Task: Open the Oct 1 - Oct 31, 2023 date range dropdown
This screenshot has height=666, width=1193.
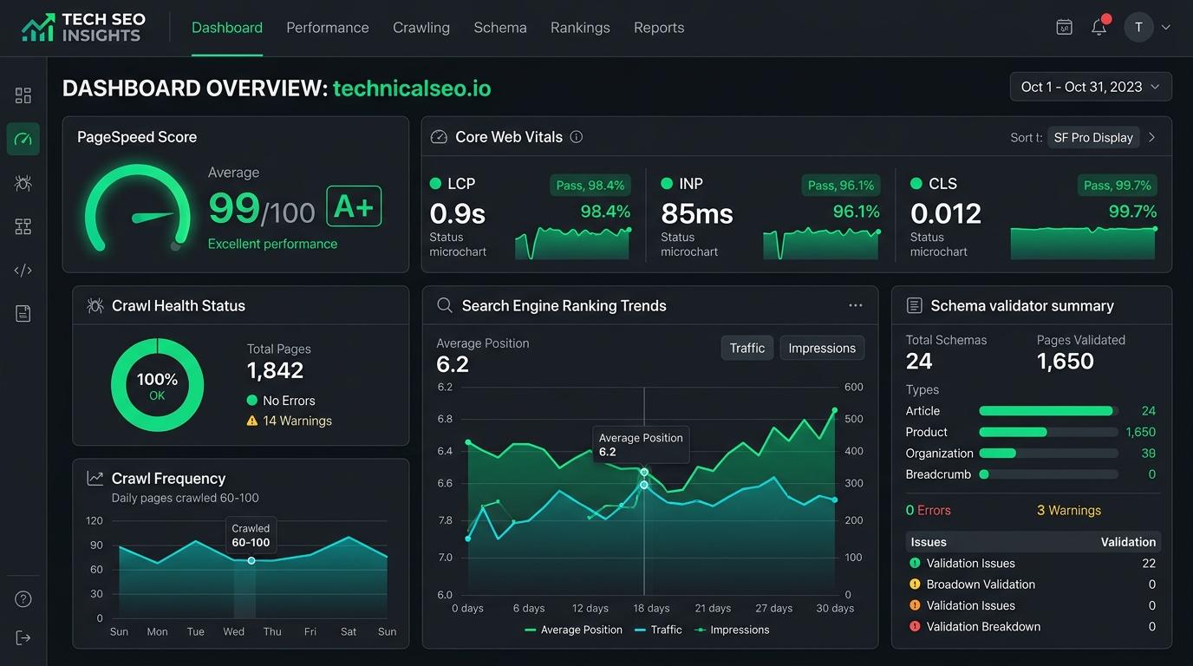Action: [1091, 87]
